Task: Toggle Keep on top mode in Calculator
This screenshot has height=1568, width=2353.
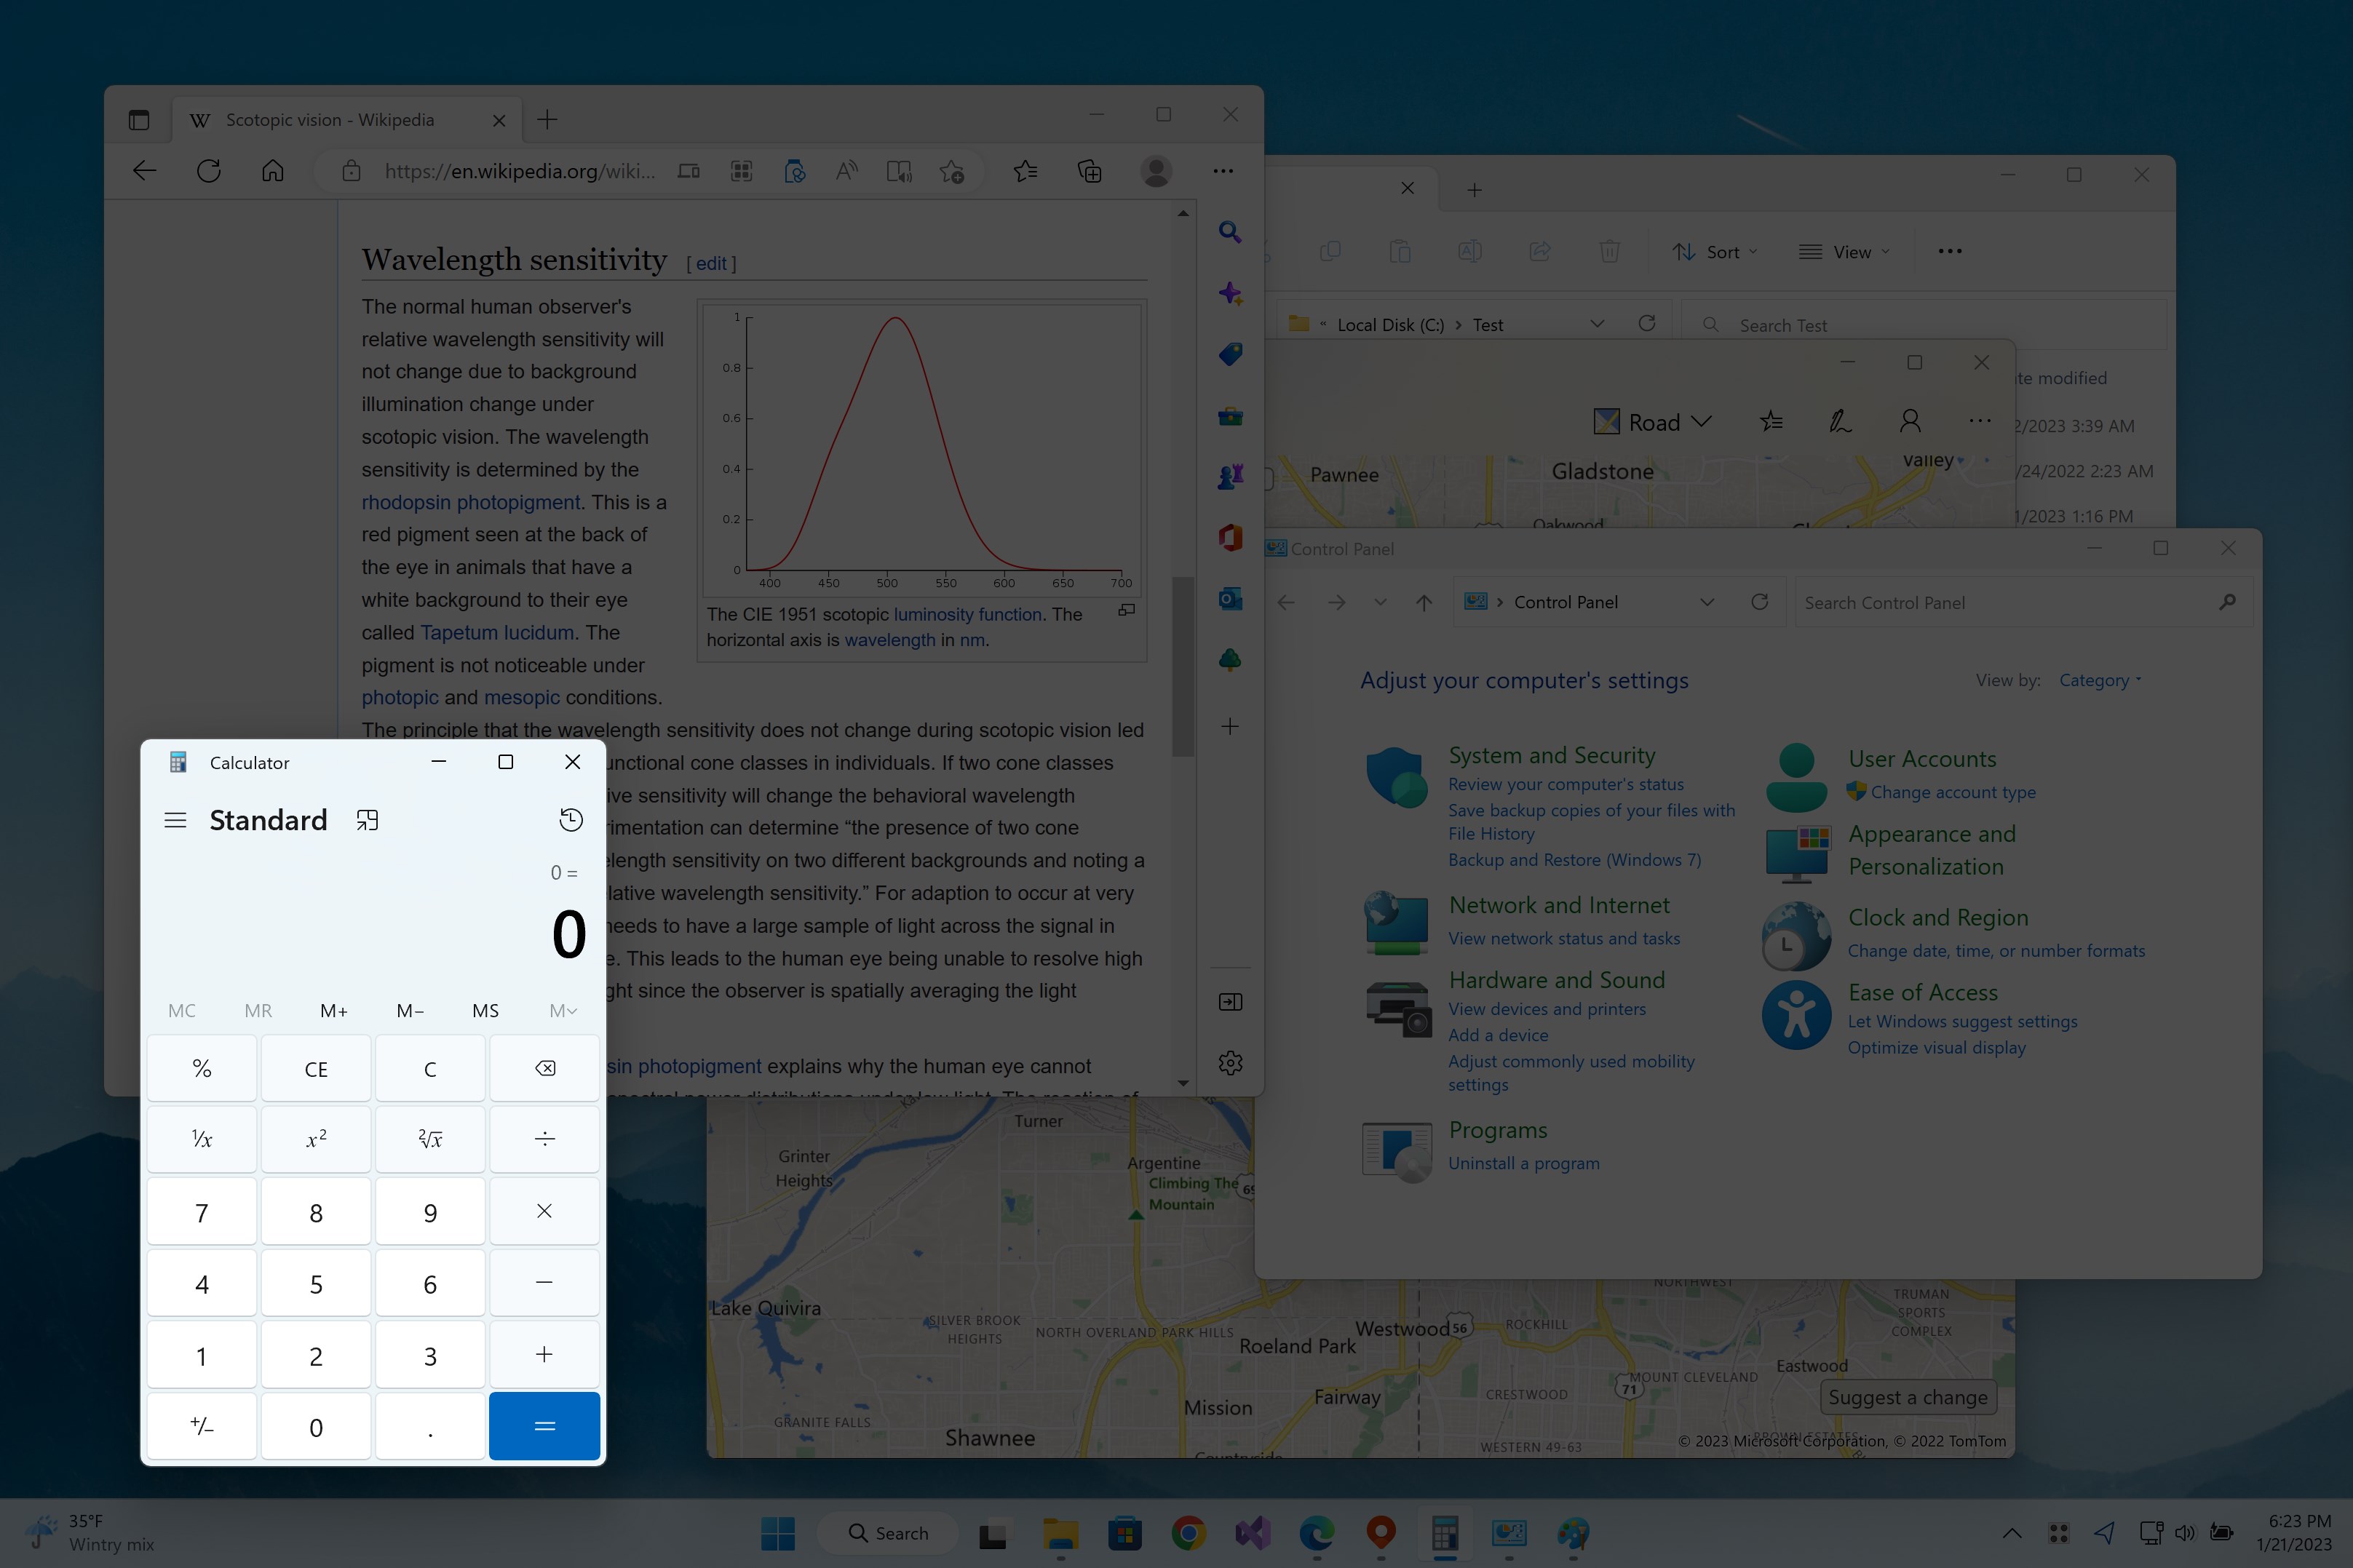Action: tap(367, 820)
